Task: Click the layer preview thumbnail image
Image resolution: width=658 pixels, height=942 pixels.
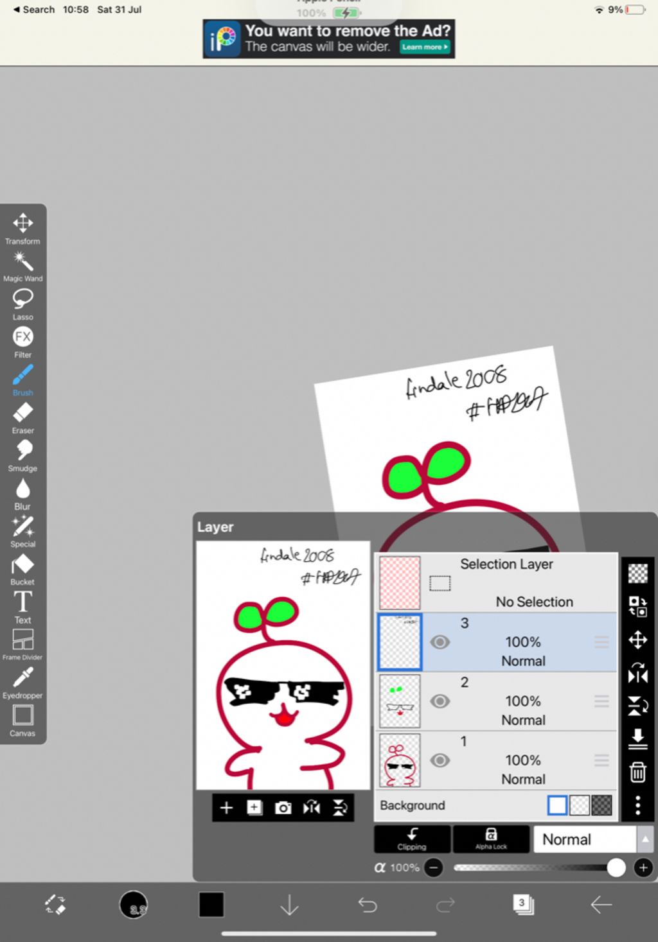Action: click(283, 665)
